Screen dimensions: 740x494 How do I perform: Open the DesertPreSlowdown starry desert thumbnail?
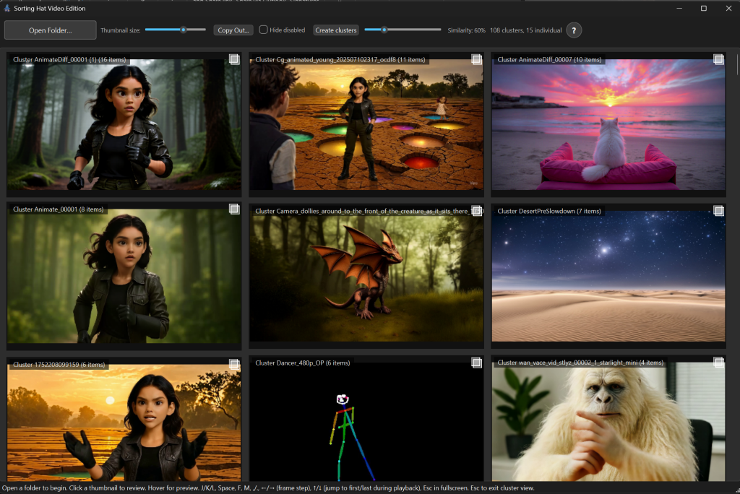pyautogui.click(x=608, y=276)
